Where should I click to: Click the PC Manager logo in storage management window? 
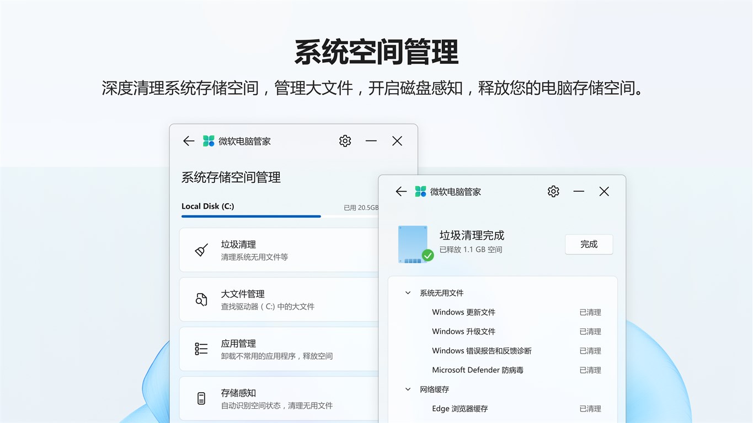click(x=209, y=141)
